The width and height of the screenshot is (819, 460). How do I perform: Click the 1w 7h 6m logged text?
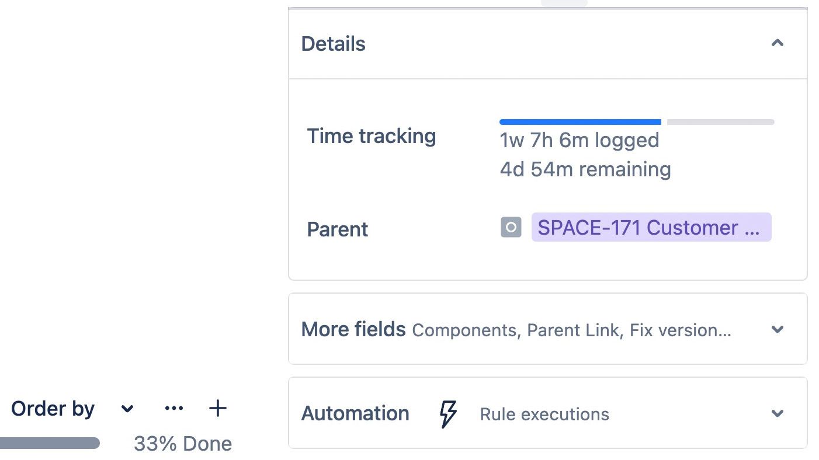tap(579, 140)
